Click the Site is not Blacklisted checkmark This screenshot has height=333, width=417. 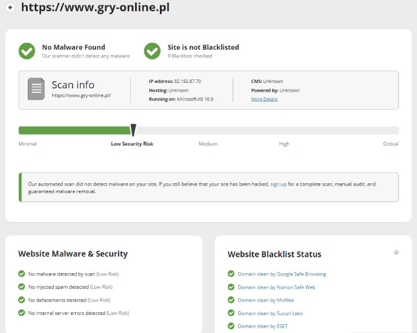point(152,51)
